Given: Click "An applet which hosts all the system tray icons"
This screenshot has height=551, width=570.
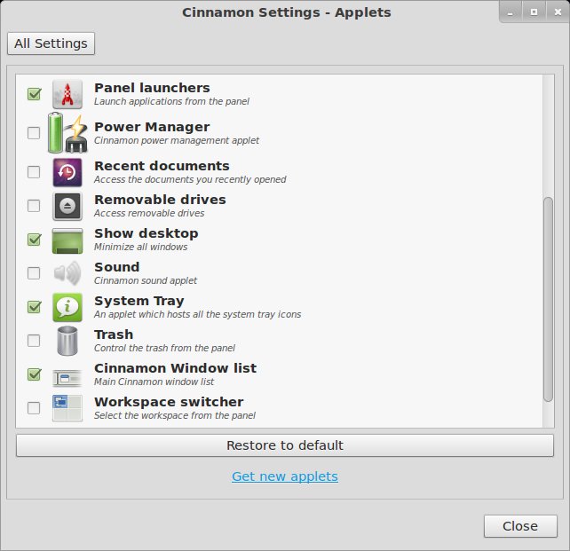Looking at the screenshot, I should pos(197,315).
